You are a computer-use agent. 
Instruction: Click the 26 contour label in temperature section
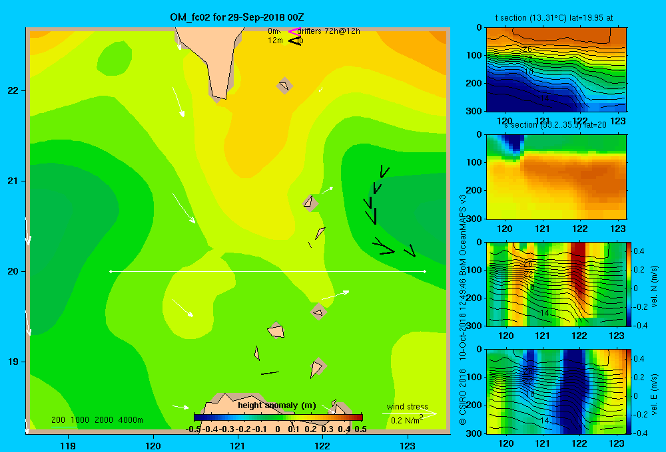tap(527, 49)
